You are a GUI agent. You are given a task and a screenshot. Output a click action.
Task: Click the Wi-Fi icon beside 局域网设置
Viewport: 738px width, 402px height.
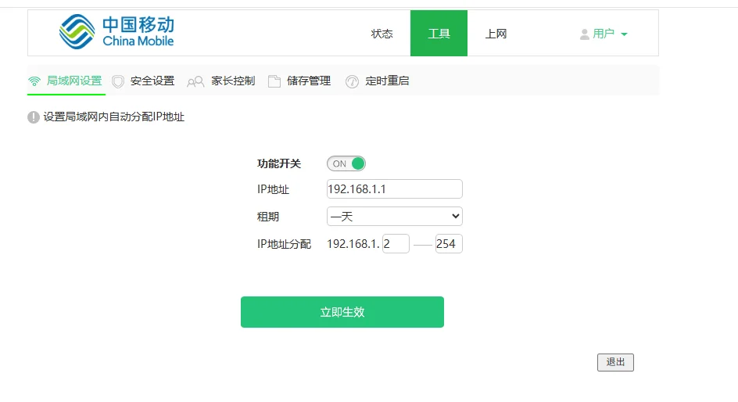coord(34,81)
